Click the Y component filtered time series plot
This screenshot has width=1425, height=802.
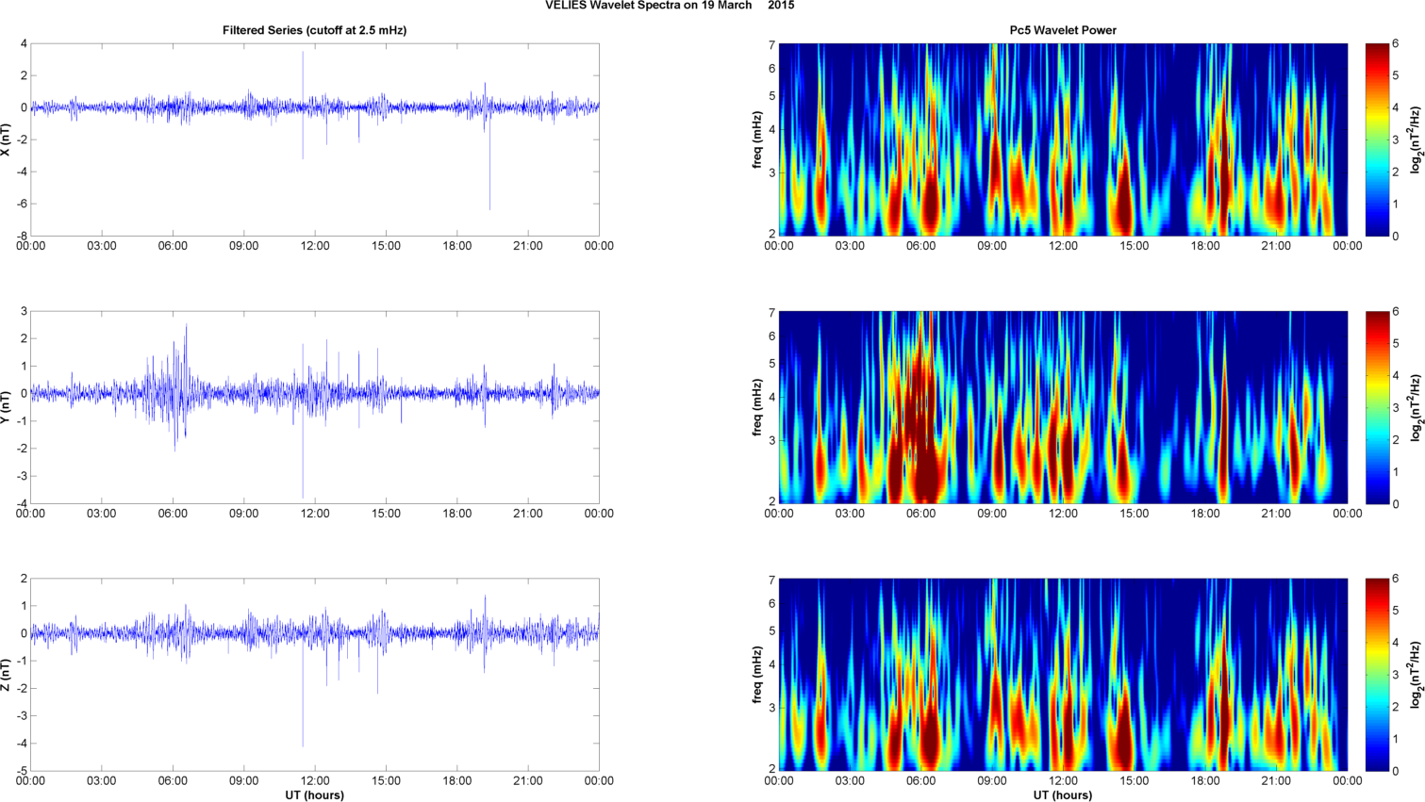[315, 407]
